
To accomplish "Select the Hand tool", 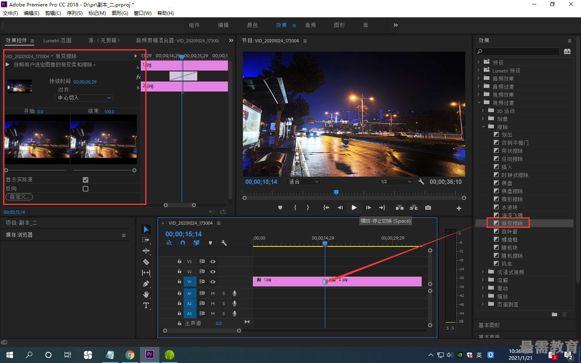I will click(146, 294).
